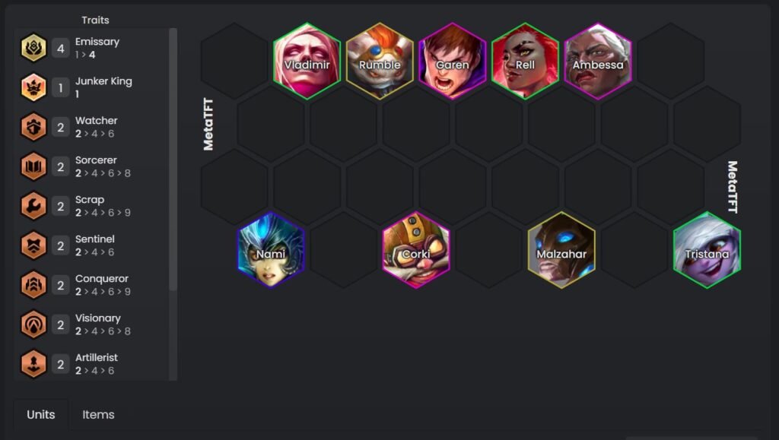Image resolution: width=779 pixels, height=440 pixels.
Task: Select the Malzahar champion hex
Action: coord(561,250)
